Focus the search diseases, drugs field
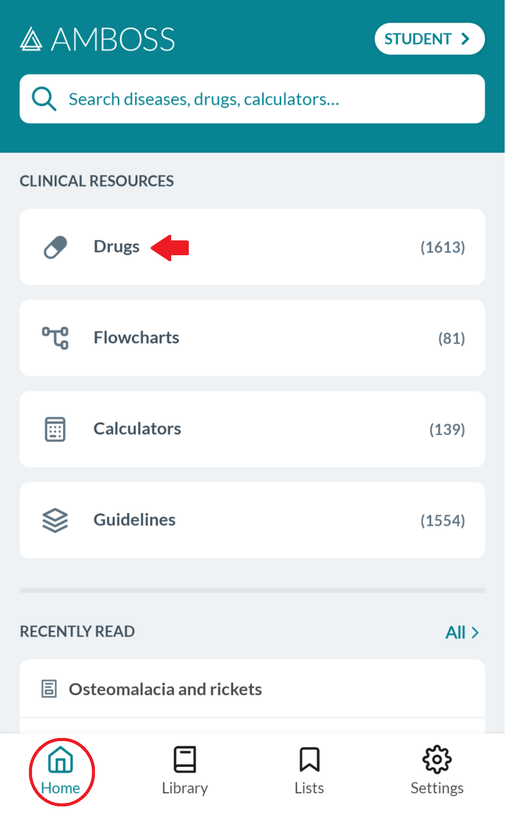505x813 pixels. (x=252, y=99)
